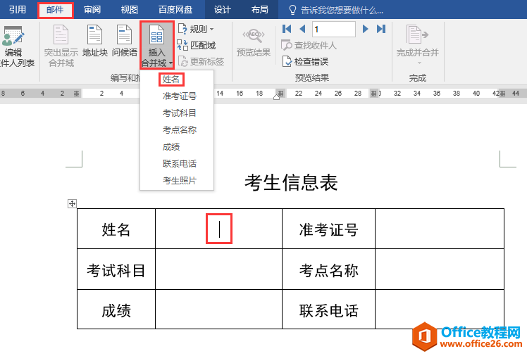Click the 准考证号 label cell

point(329,229)
